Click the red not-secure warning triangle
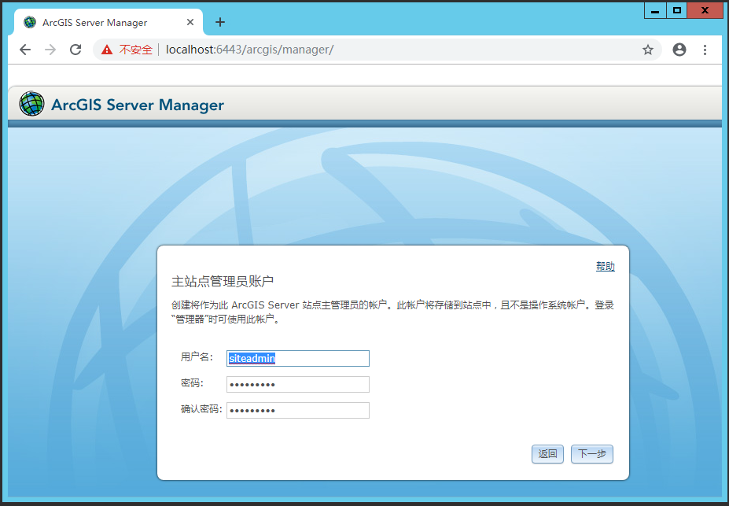 click(107, 50)
